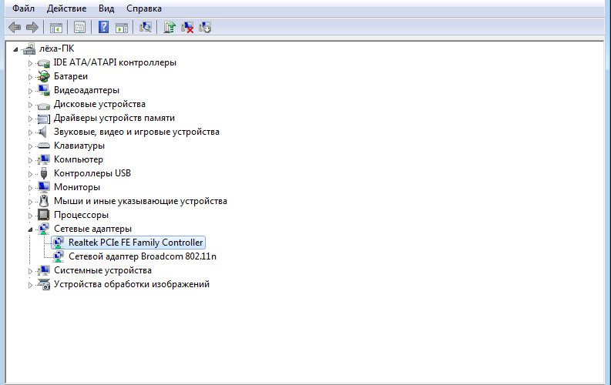Open the Справка menu

click(x=144, y=8)
